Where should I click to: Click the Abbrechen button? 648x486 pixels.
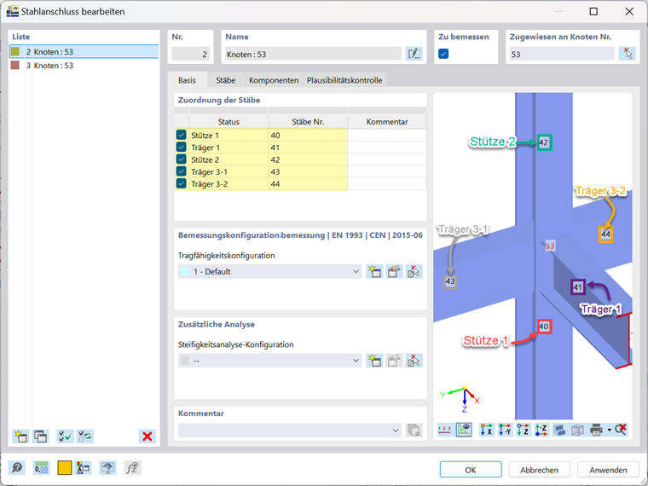(540, 470)
